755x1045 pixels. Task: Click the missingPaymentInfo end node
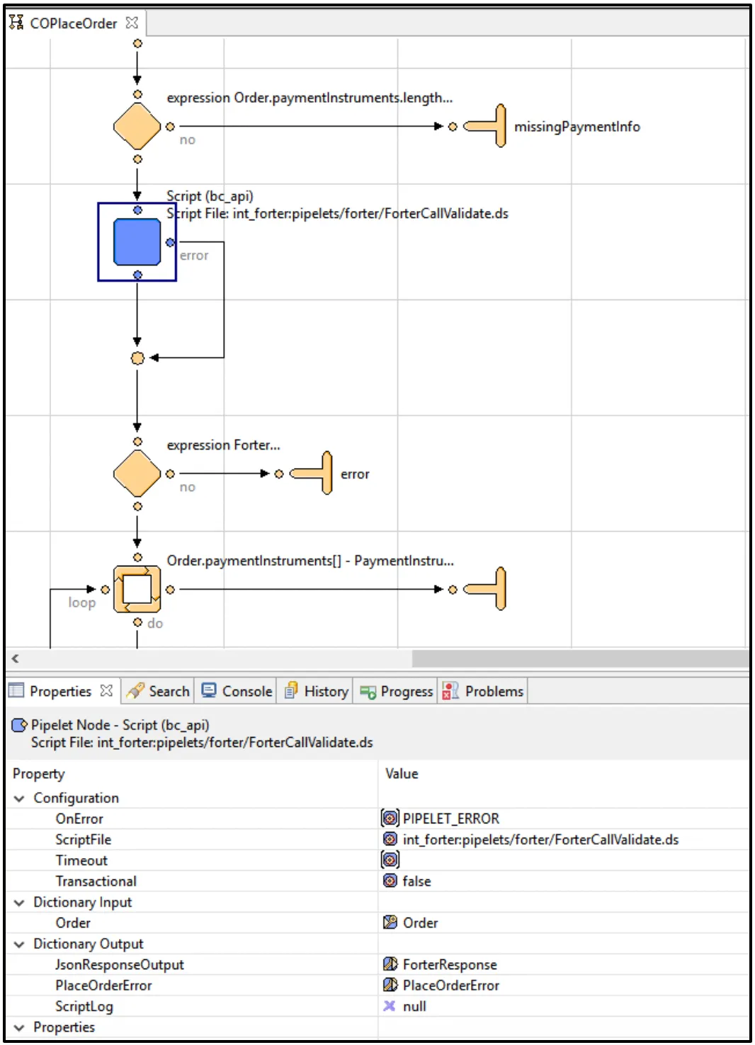485,126
